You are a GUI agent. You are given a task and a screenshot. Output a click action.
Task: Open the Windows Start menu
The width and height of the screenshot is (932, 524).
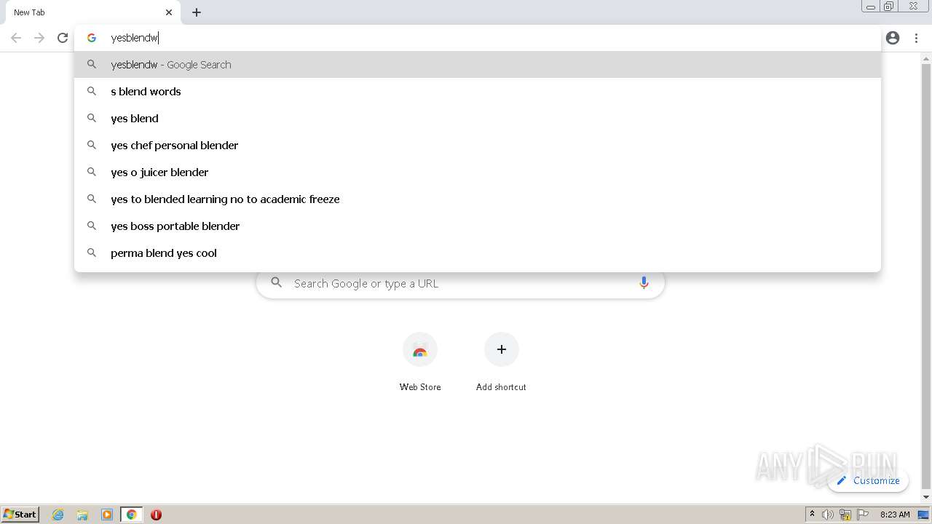[x=20, y=515]
